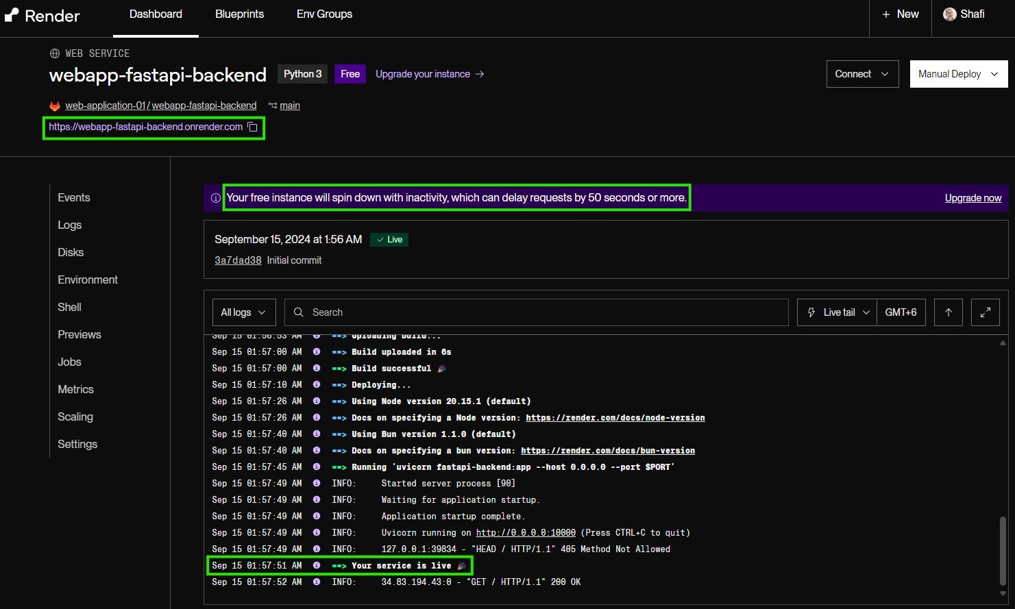Click the 'Running uvicorn fastapi-backend:app' log line
The height and width of the screenshot is (609, 1015).
pos(513,467)
